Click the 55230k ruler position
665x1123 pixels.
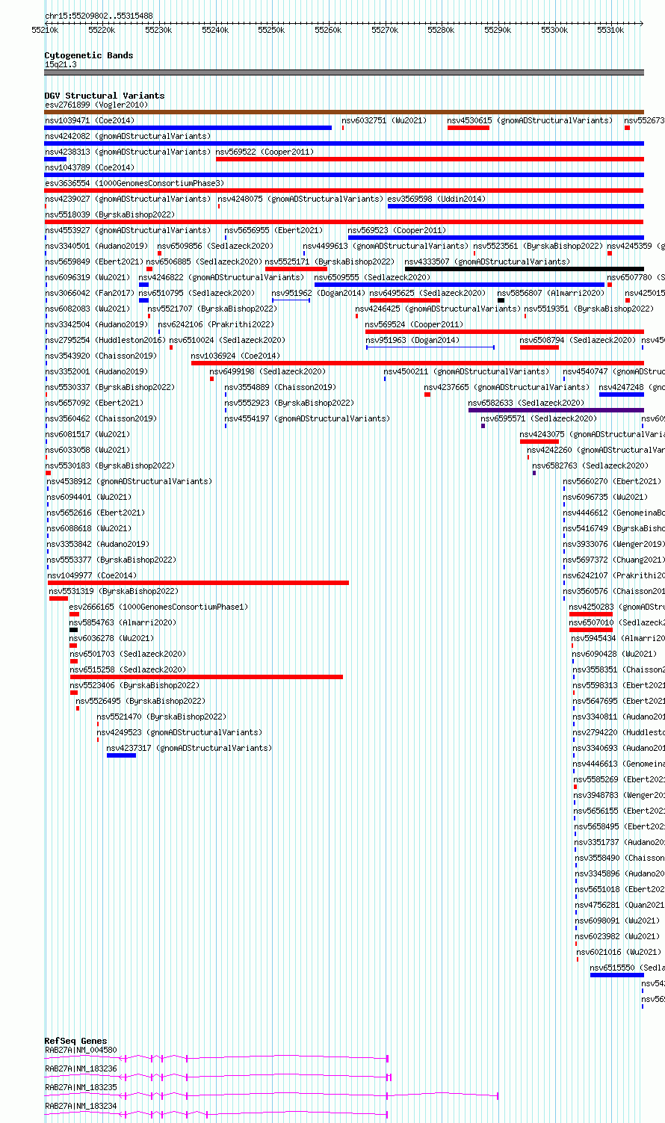(158, 30)
